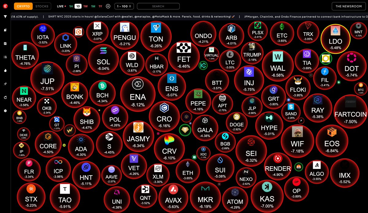Click the JASMY orange logo

coord(138,127)
